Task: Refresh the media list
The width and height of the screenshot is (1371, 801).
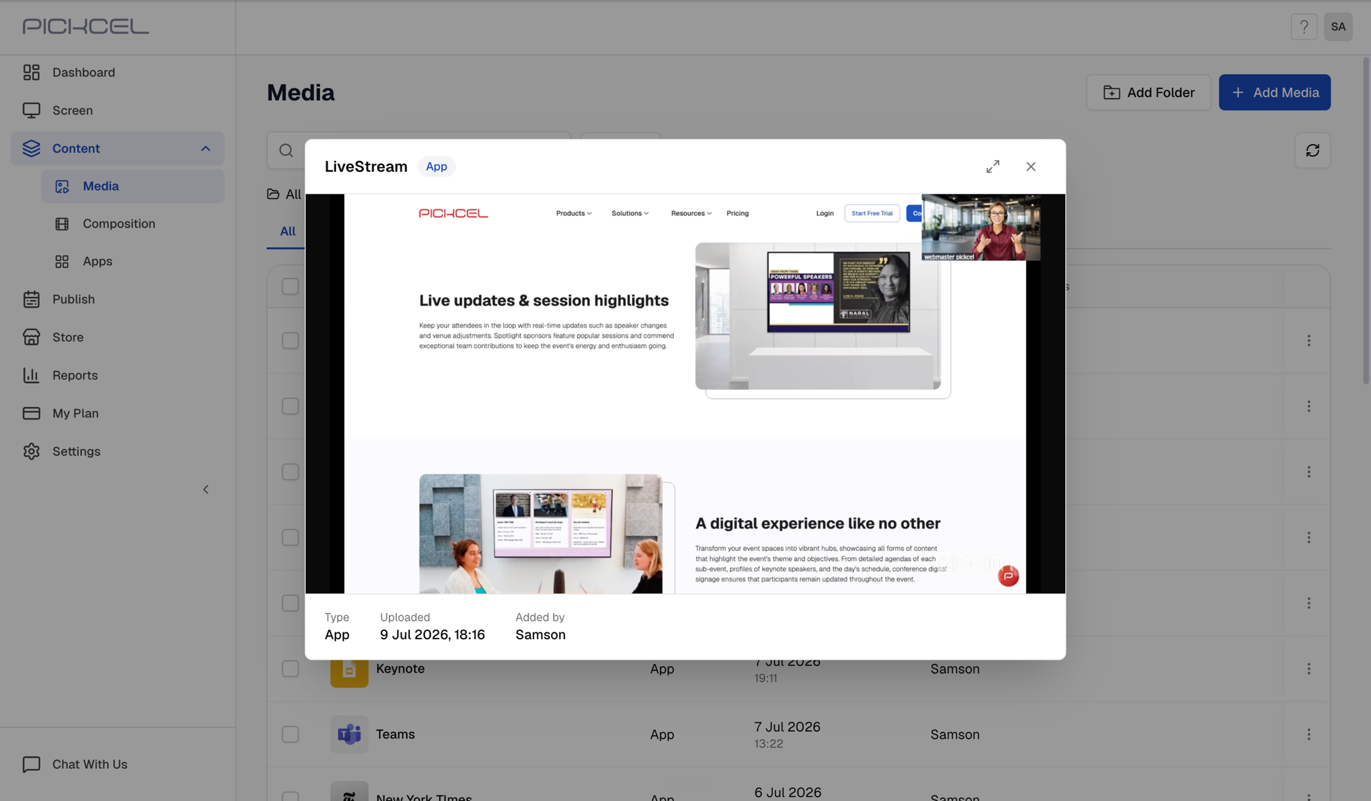Action: tap(1313, 151)
